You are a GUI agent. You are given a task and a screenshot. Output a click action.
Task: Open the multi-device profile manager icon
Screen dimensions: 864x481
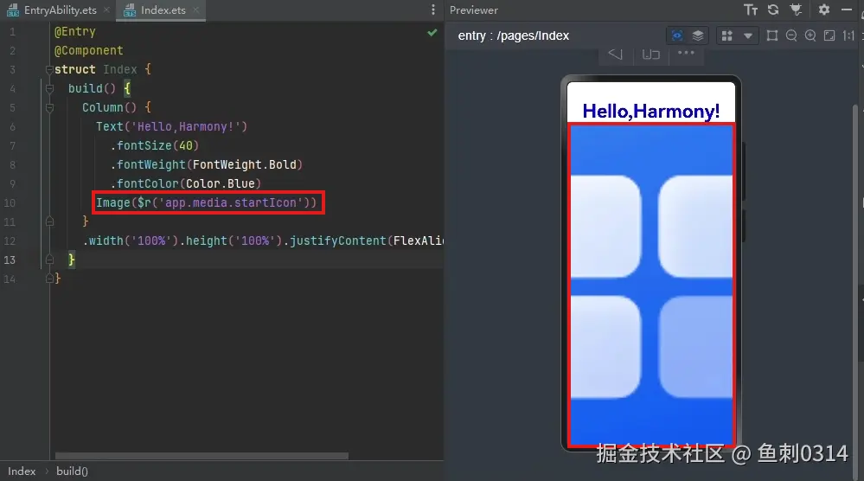[x=727, y=35]
